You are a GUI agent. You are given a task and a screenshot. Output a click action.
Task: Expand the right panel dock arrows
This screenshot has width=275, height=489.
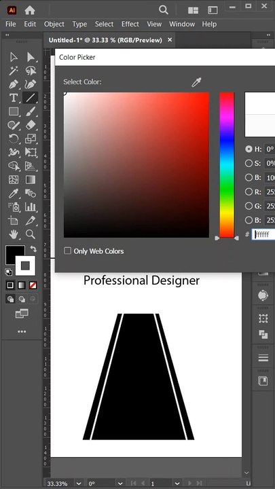click(268, 35)
